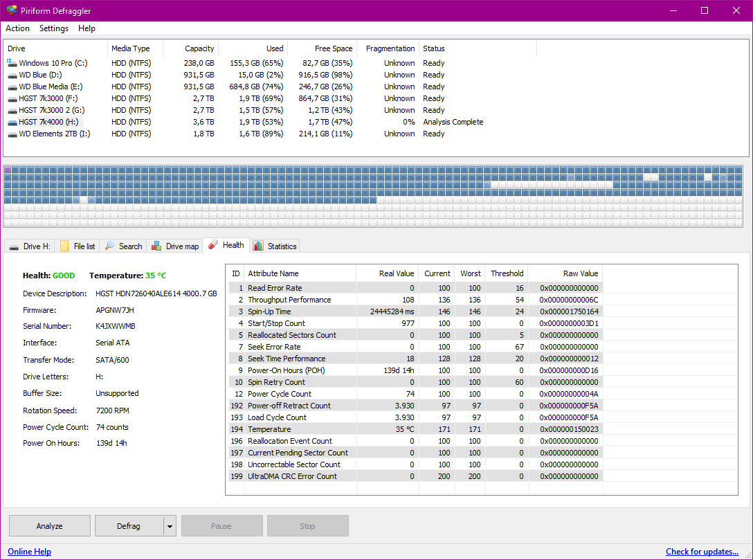Select the Spin-Up Time attribute row
Viewport: 753px width, 560px height.
(x=415, y=311)
